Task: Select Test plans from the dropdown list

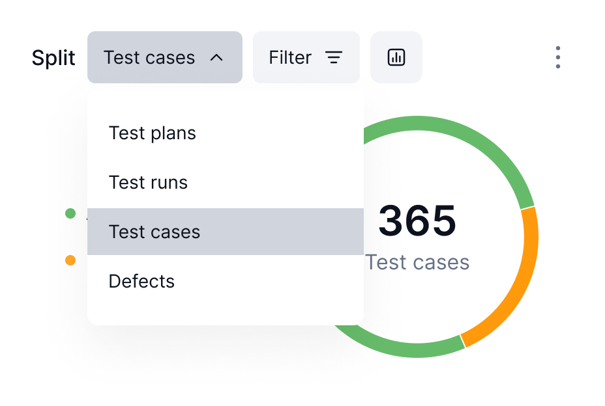Action: click(226, 133)
